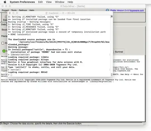Click 'Loading required package: RGtk2' line

(28, 72)
